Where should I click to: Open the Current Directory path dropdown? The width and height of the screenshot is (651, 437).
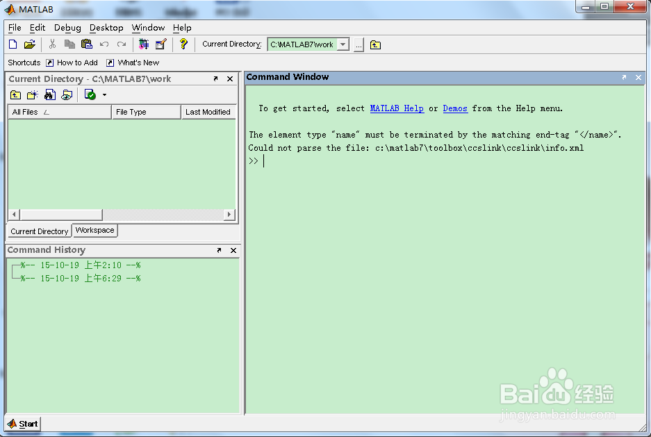coord(343,44)
